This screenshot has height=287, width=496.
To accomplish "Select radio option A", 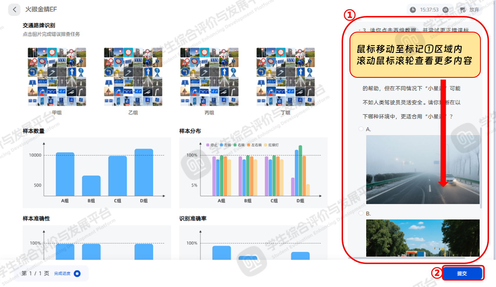I will [361, 129].
